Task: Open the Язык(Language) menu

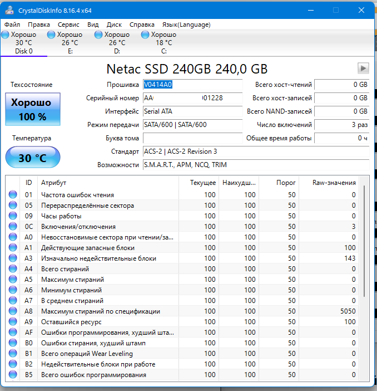Action: coord(186,25)
